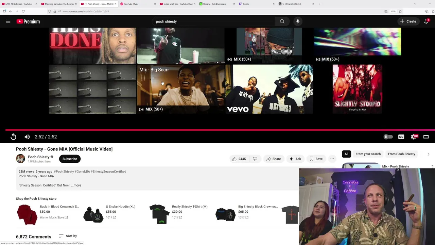This screenshot has width=435, height=245.
Task: Toggle the autoplay switch
Action: tap(388, 137)
